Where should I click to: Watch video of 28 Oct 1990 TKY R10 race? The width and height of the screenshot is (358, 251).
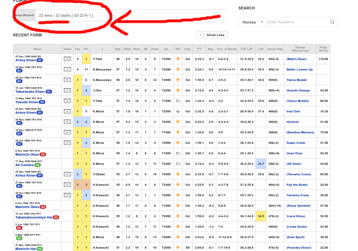[x=67, y=80]
